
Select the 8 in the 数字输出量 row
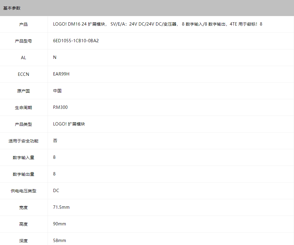pyautogui.click(x=54, y=174)
